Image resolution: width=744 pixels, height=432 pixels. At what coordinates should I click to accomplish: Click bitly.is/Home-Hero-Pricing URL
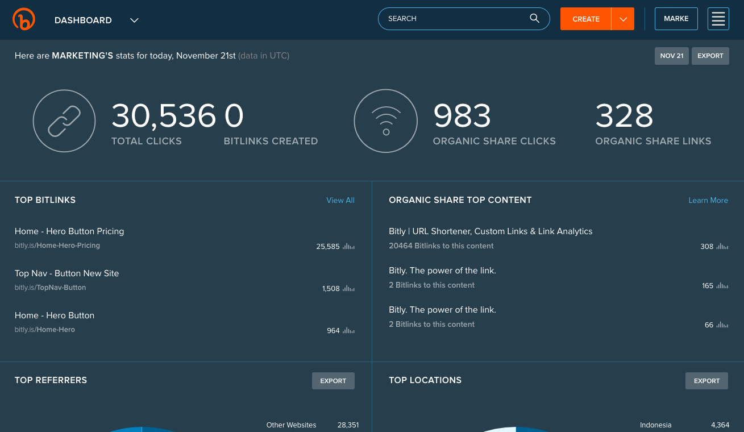(57, 246)
